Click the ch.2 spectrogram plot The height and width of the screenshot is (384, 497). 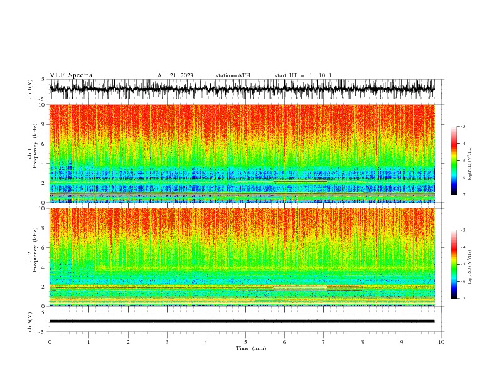coord(242,257)
